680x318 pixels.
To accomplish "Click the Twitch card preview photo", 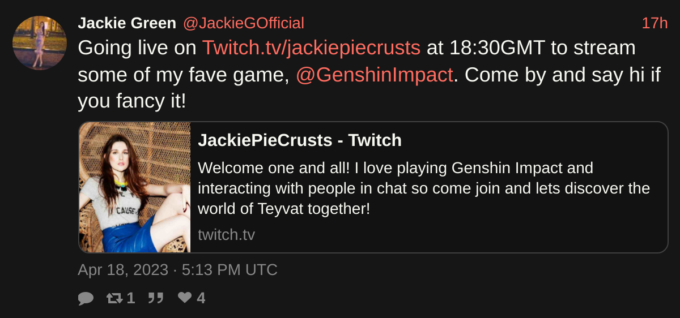I will click(x=135, y=187).
